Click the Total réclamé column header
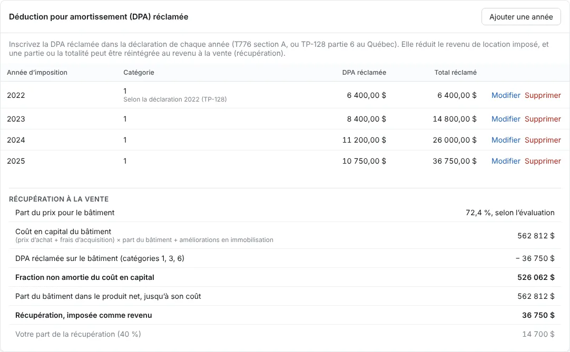Screen dimensions: 570x352 [455, 72]
